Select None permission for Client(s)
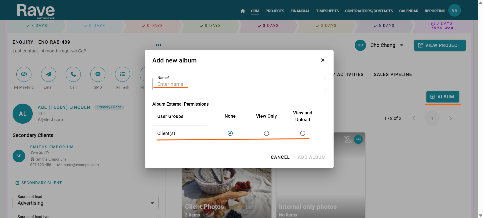Image resolution: width=483 pixels, height=218 pixels. pyautogui.click(x=230, y=133)
